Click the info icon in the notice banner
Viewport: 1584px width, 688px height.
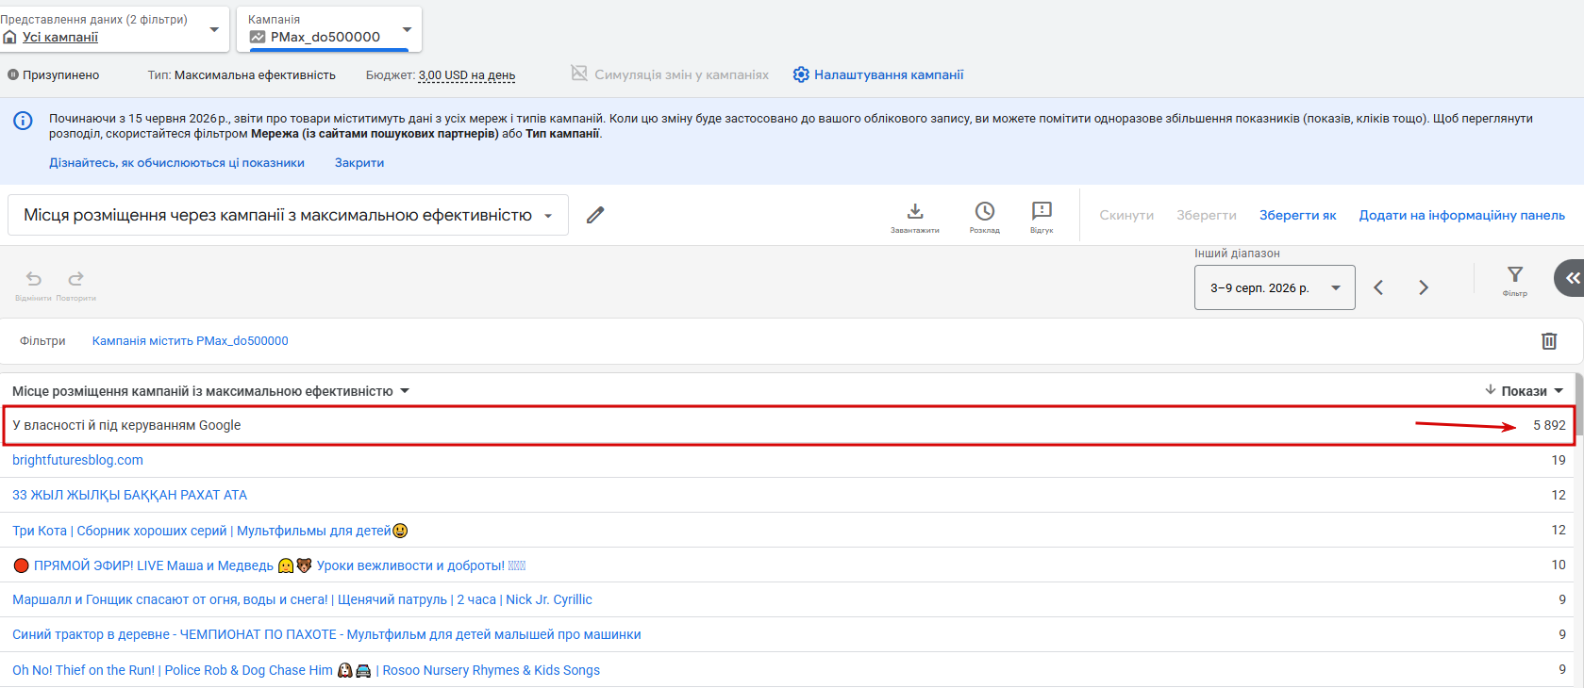(23, 121)
